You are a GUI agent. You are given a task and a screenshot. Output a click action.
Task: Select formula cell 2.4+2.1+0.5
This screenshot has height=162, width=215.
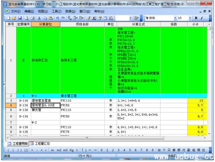click(x=138, y=110)
